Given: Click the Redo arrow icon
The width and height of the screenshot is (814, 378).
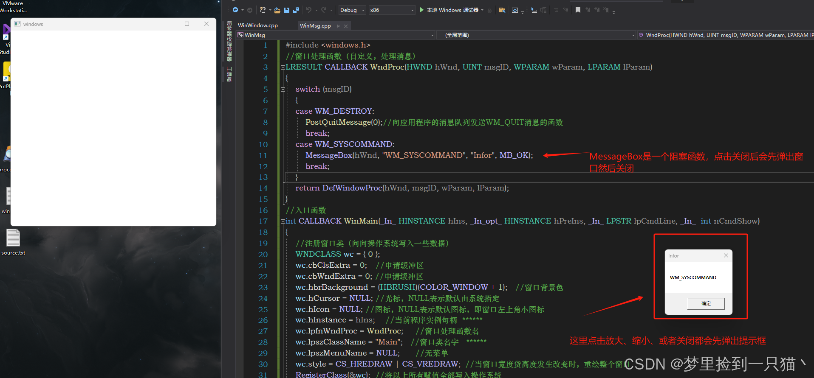Looking at the screenshot, I should [x=324, y=10].
